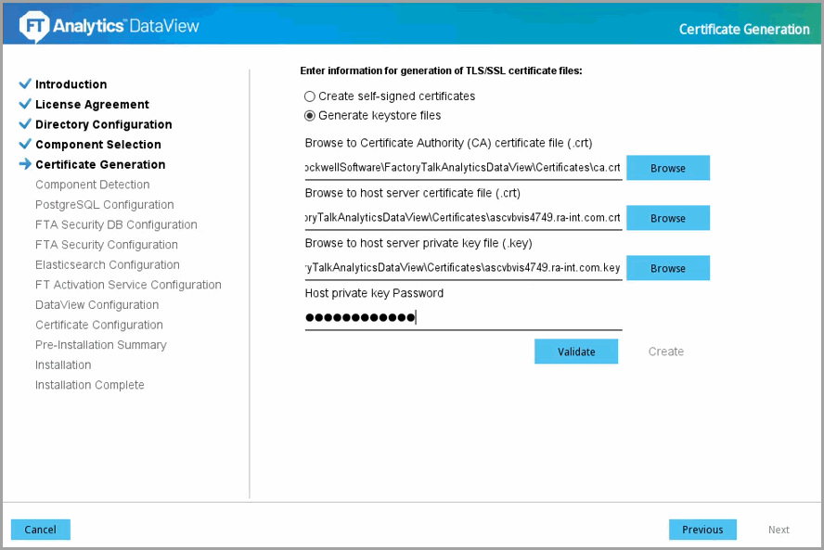Browse for the CA certificate file
The height and width of the screenshot is (550, 824).
[x=667, y=168]
